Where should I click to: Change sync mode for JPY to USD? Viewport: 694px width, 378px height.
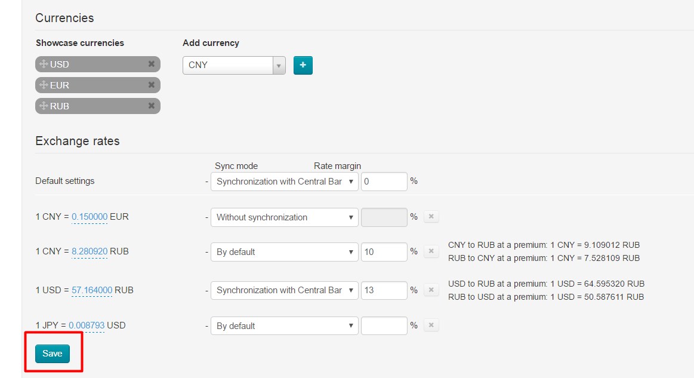[284, 325]
